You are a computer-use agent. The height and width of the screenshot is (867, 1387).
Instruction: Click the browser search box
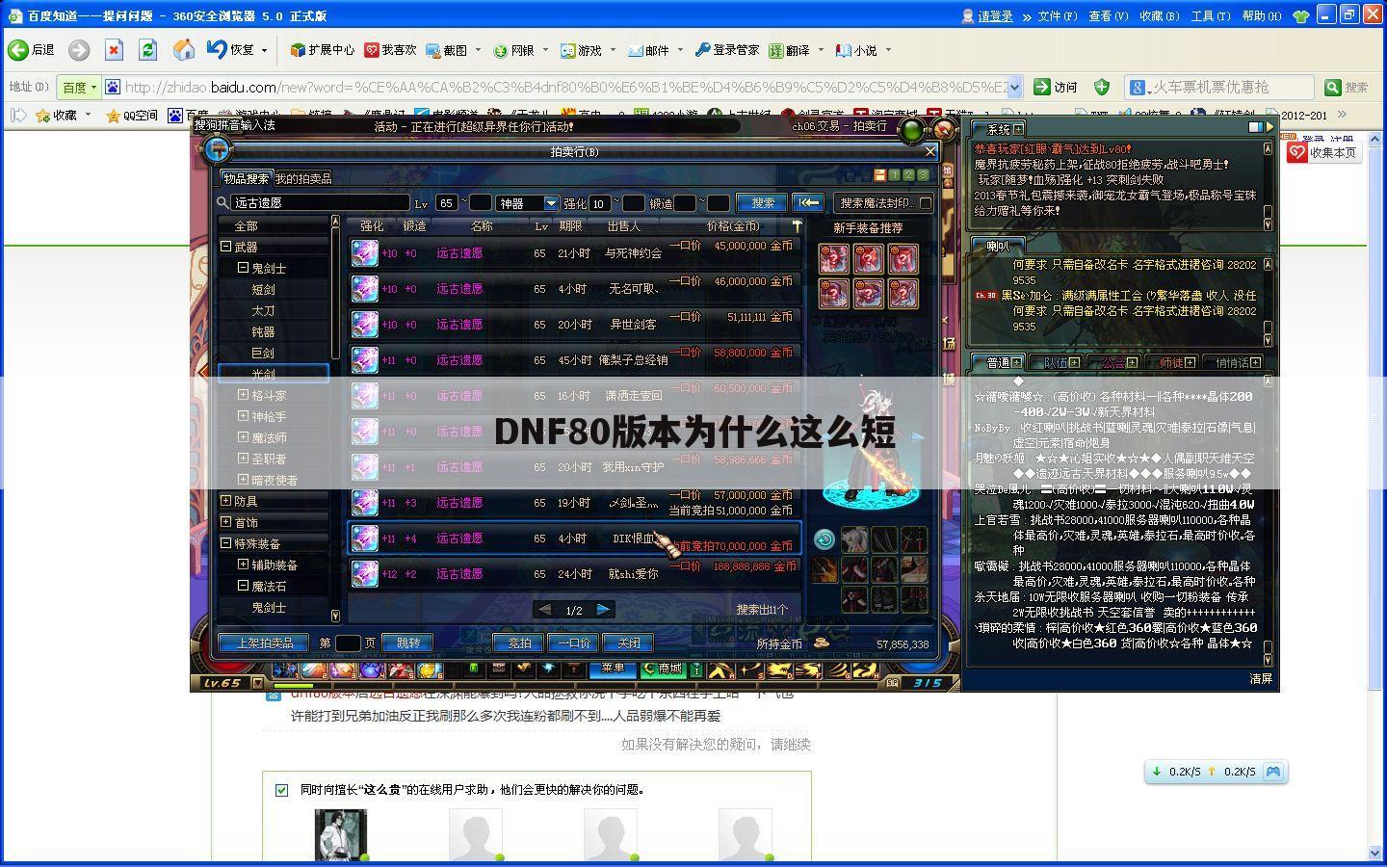click(1229, 87)
